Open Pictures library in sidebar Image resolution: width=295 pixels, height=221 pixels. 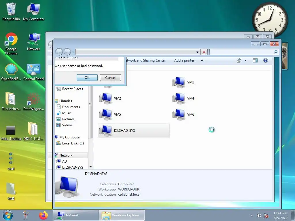(x=65, y=119)
